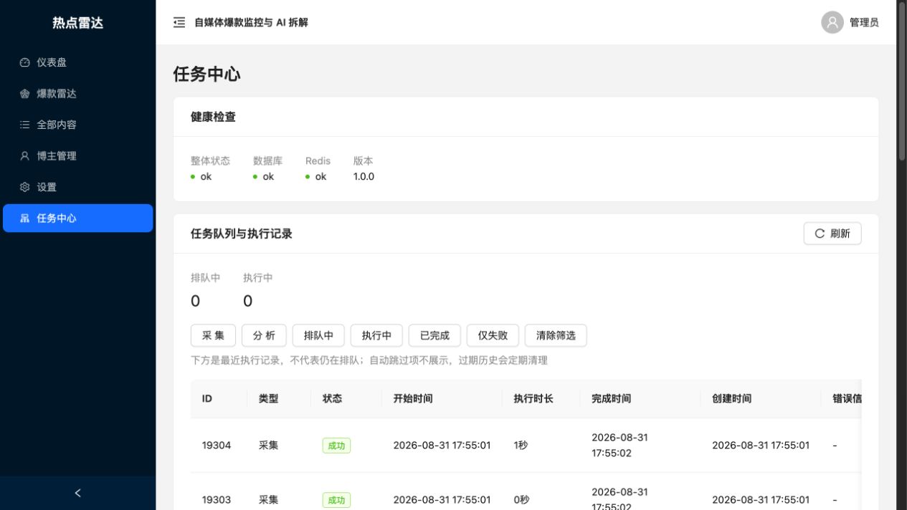Open the 仪表盘 menu item

(x=77, y=62)
